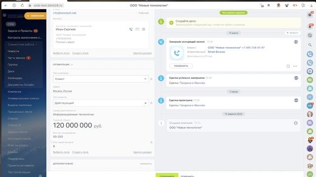316x177 pixels.
Task: Click Удалить раздел under сегментация section
Action: click(x=142, y=152)
